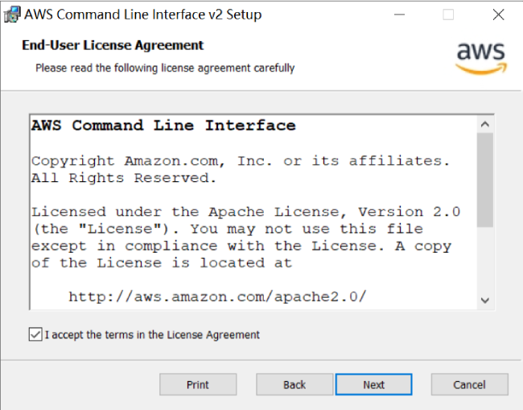The height and width of the screenshot is (410, 523).
Task: Click inside the license agreement text box
Action: (x=241, y=193)
